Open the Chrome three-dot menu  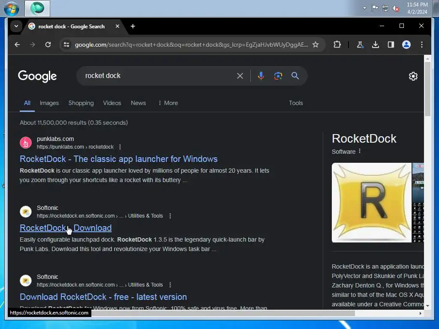point(422,45)
